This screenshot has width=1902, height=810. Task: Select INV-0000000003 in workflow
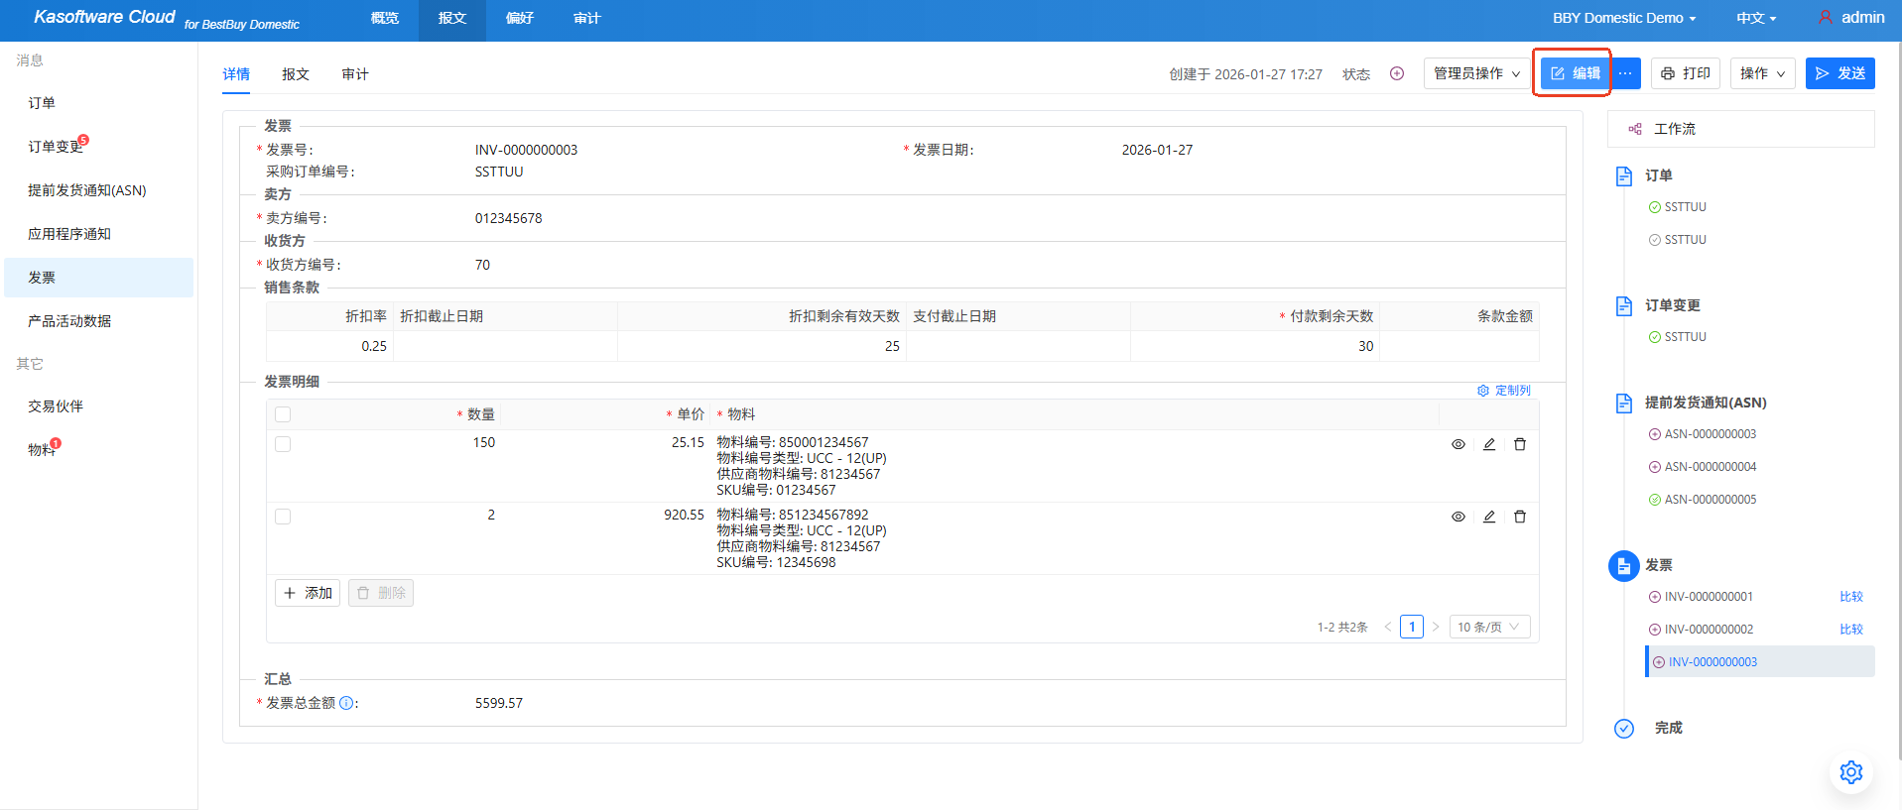click(1760, 662)
